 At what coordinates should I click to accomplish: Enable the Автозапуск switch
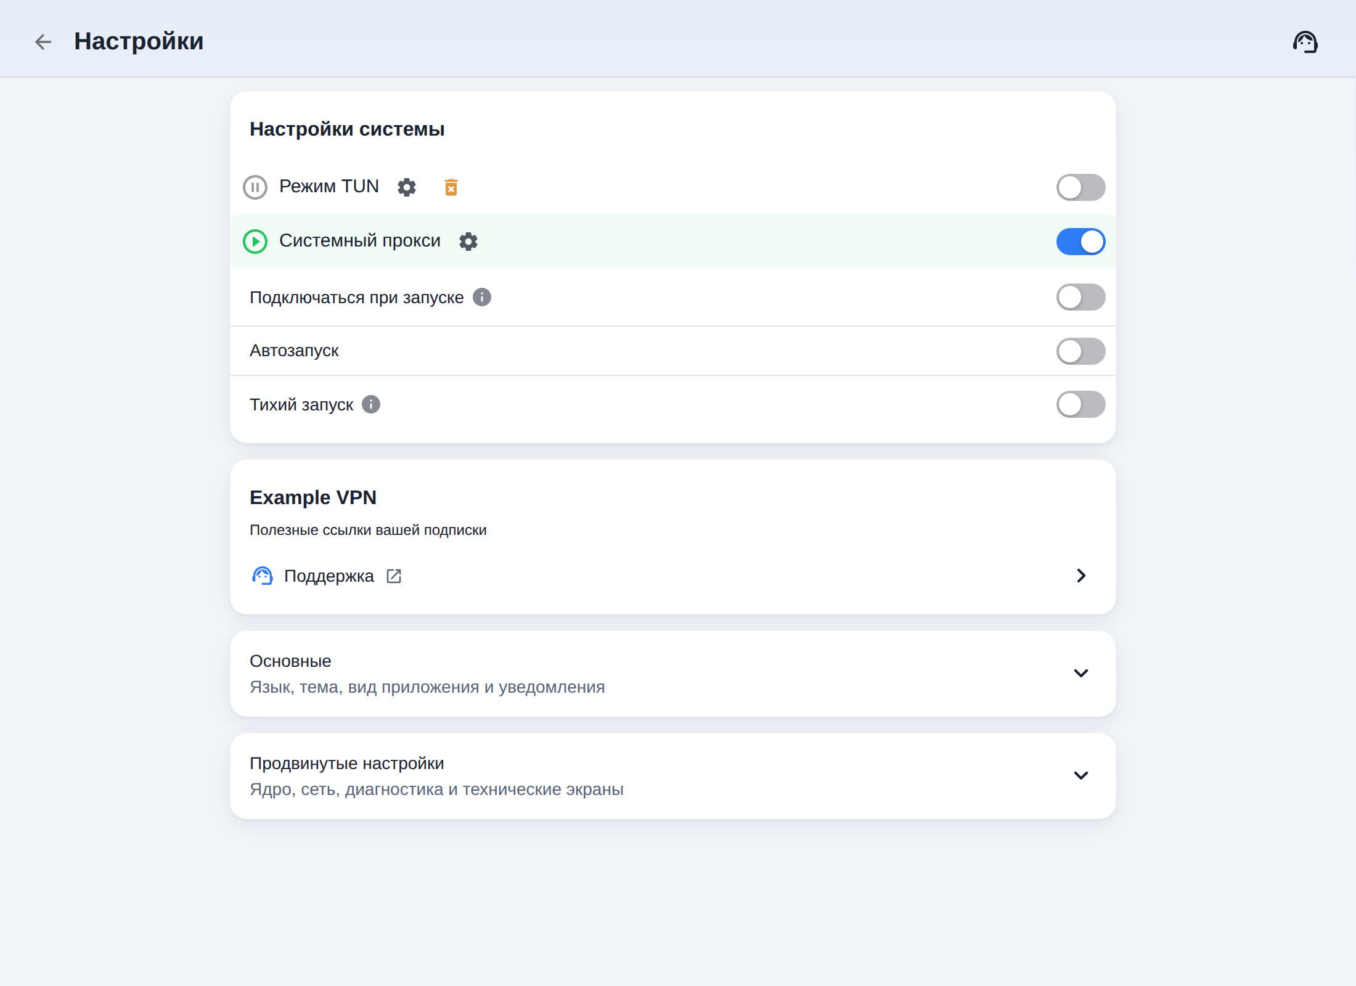[1080, 351]
